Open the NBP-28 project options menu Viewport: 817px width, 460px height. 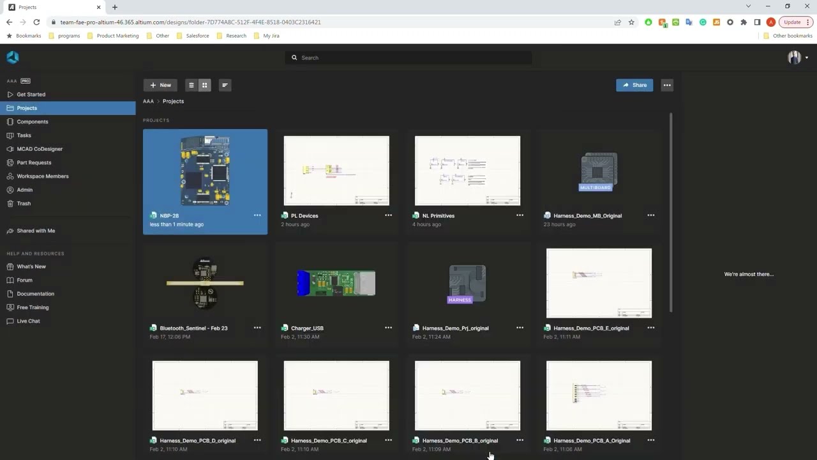point(257,215)
